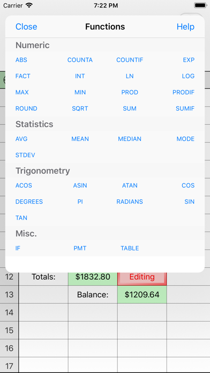This screenshot has height=373, width=210.
Task: Select the RADIANS function
Action: point(130,202)
